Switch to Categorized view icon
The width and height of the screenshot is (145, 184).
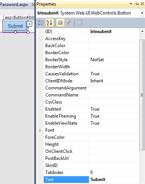41,23
